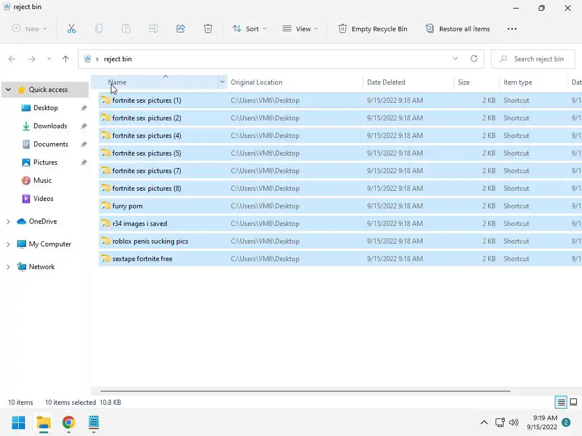Screen dimensions: 582x436
Task: Click Restore all items button
Action: [x=458, y=28]
